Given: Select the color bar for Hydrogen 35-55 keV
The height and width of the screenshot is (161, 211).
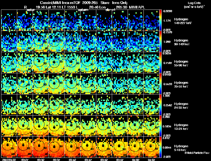Looking at the screenshot, I should (160, 84).
